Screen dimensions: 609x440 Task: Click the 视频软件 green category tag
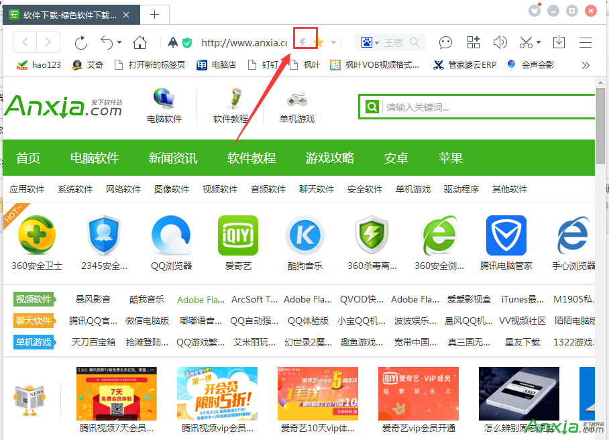coord(34,299)
